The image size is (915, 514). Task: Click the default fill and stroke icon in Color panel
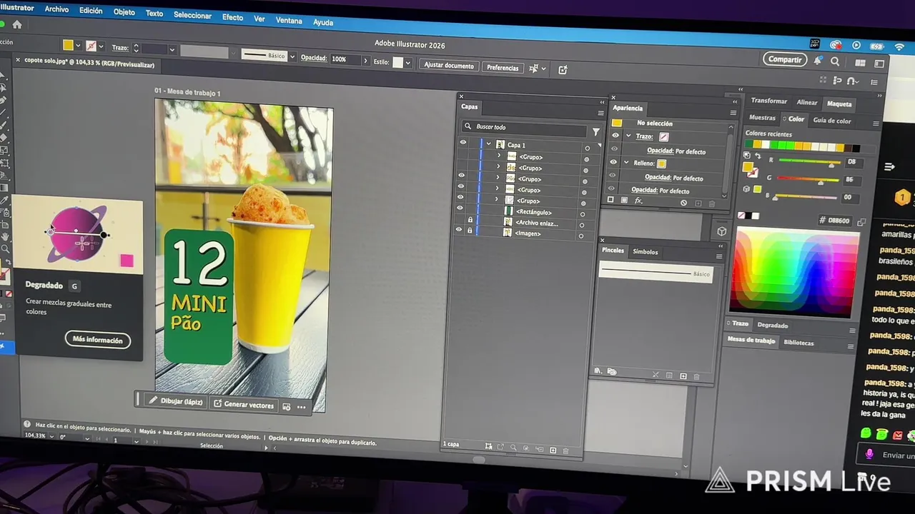click(747, 155)
